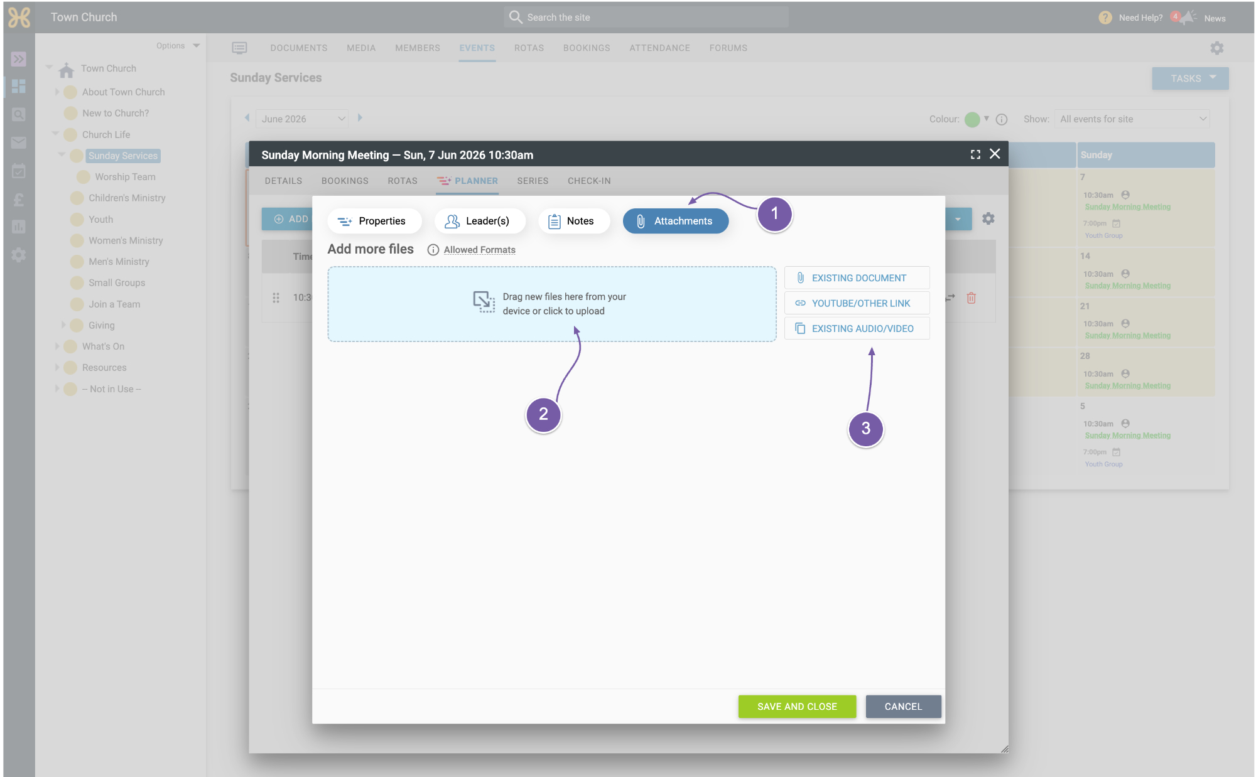Open the bar chart reports icon
Screen dimensions: 1256x777
click(19, 227)
